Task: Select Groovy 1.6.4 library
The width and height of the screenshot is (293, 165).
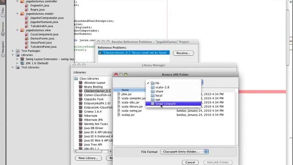Action: click(92, 111)
